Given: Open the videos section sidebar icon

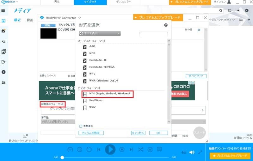Looking at the screenshot, I should click(3, 31).
